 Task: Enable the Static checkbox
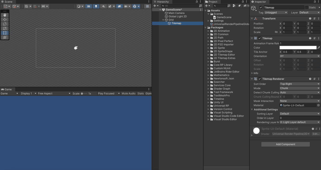[307, 7]
